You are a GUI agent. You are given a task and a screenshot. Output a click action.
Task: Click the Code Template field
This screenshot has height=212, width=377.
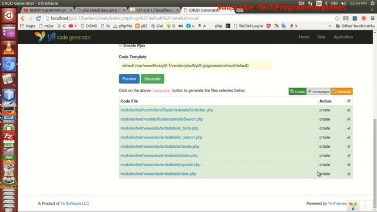195,65
